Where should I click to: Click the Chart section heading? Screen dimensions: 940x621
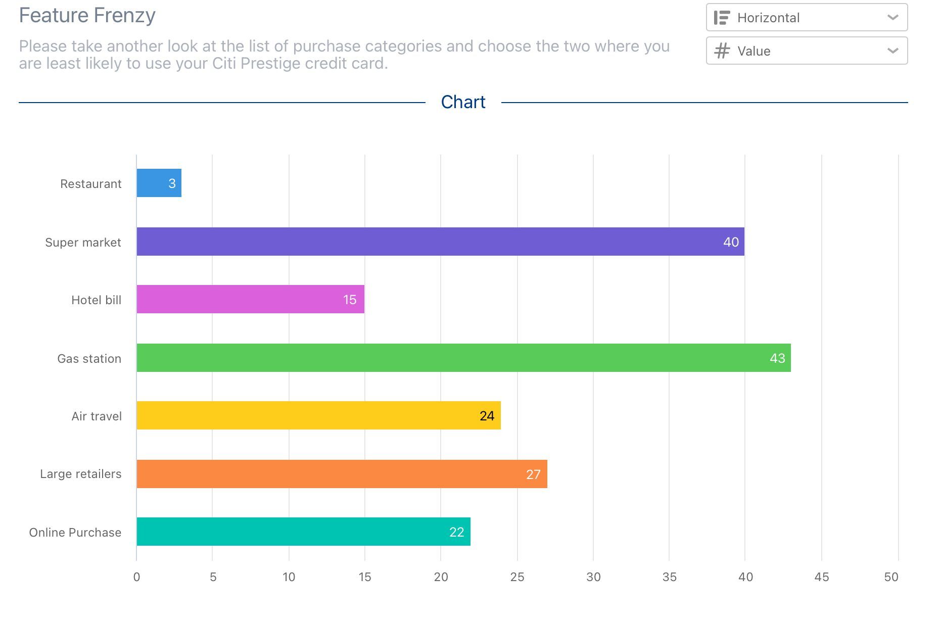463,102
